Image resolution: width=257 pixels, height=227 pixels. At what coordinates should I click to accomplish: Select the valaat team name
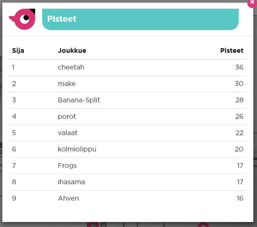(68, 133)
